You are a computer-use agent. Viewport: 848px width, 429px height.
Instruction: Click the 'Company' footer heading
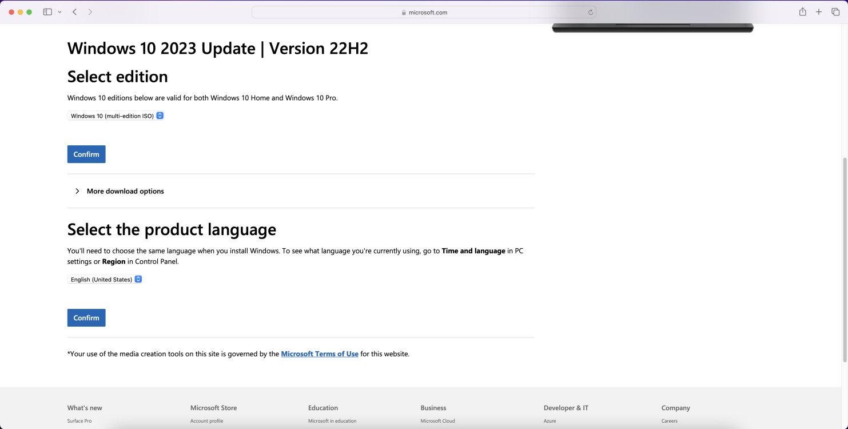[676, 408]
